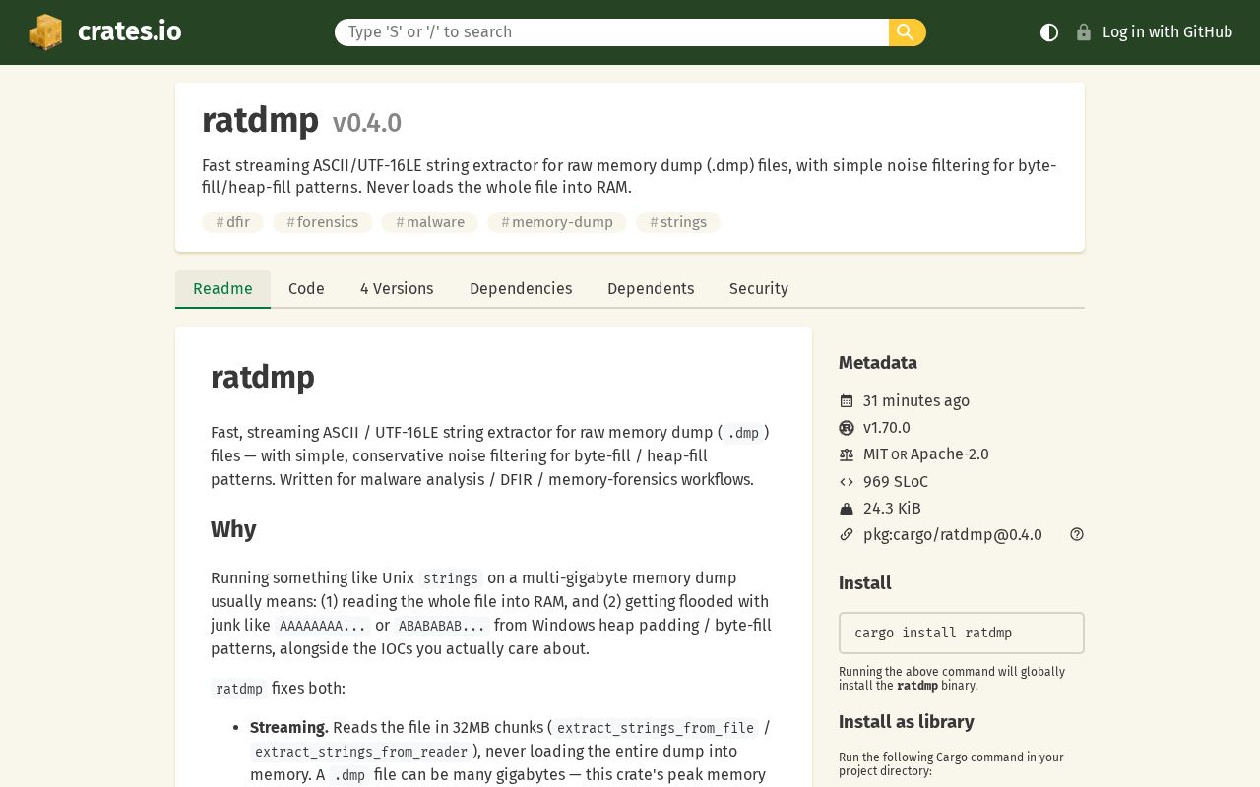Open the Dependents tab

coord(651,288)
